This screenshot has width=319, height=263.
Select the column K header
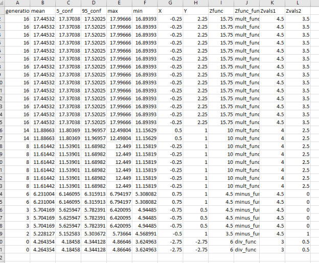tap(272, 3)
